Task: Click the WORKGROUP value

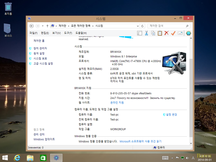Action: pos(118,129)
